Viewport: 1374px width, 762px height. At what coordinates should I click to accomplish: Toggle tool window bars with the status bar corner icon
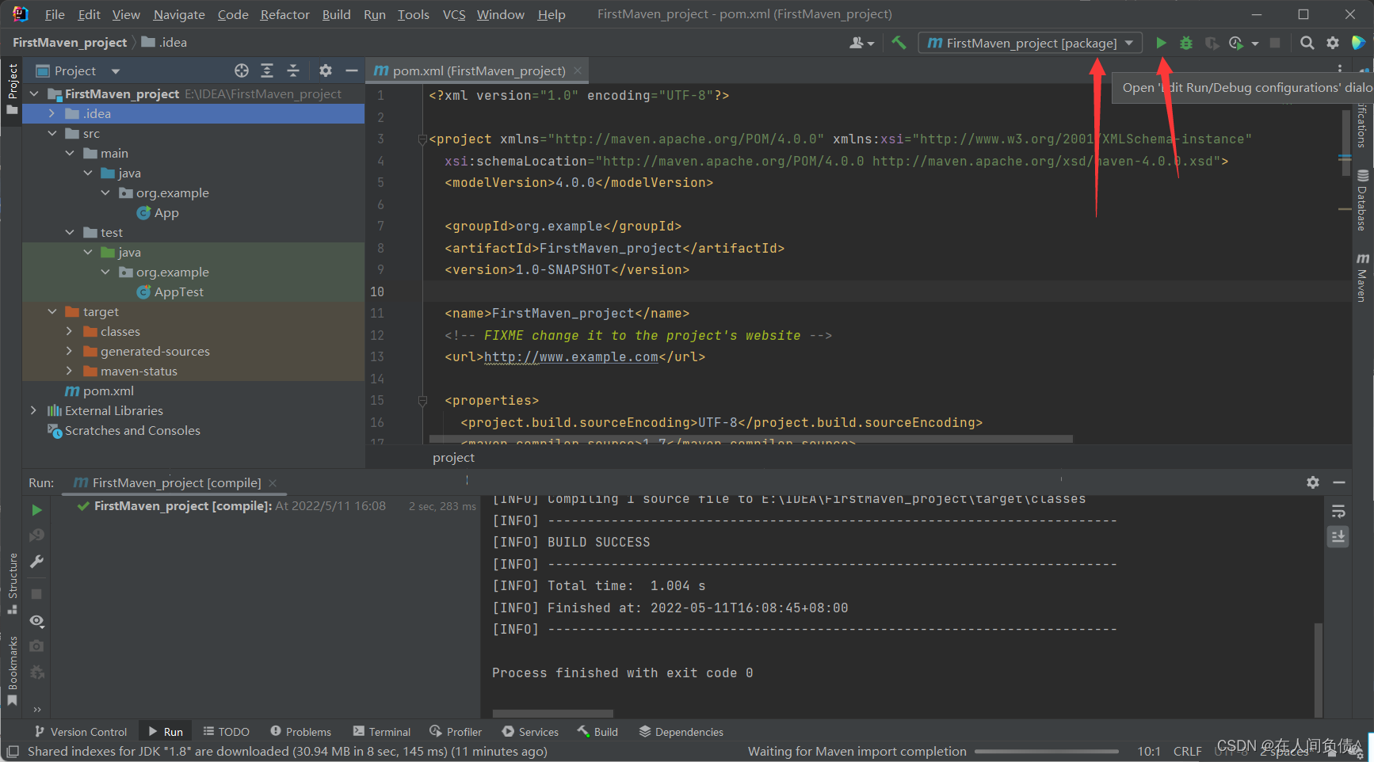click(13, 751)
